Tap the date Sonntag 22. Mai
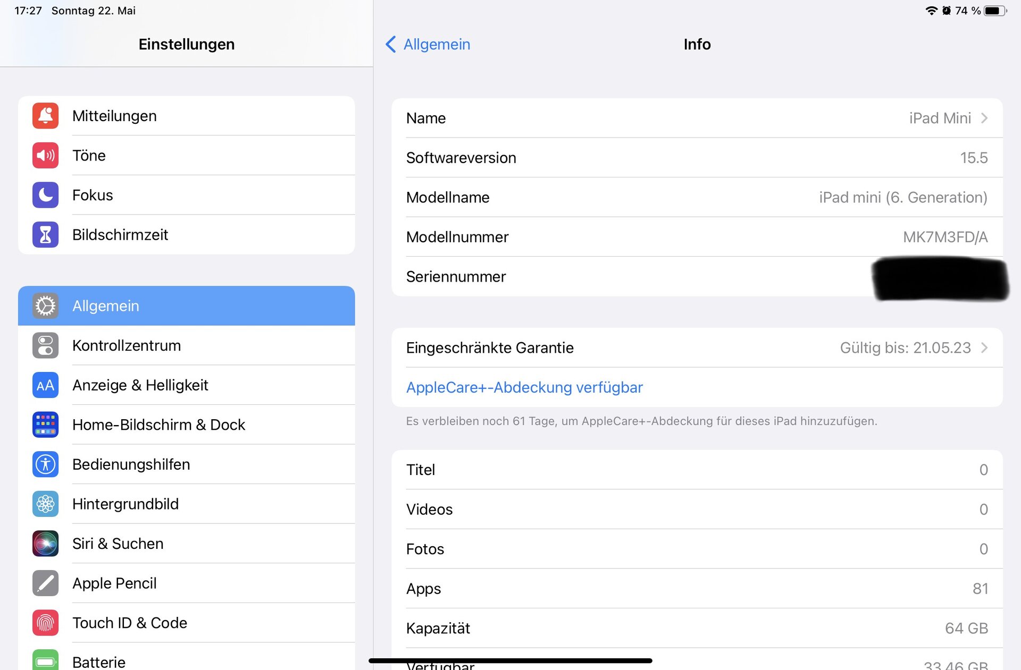Image resolution: width=1021 pixels, height=670 pixels. coord(94,11)
